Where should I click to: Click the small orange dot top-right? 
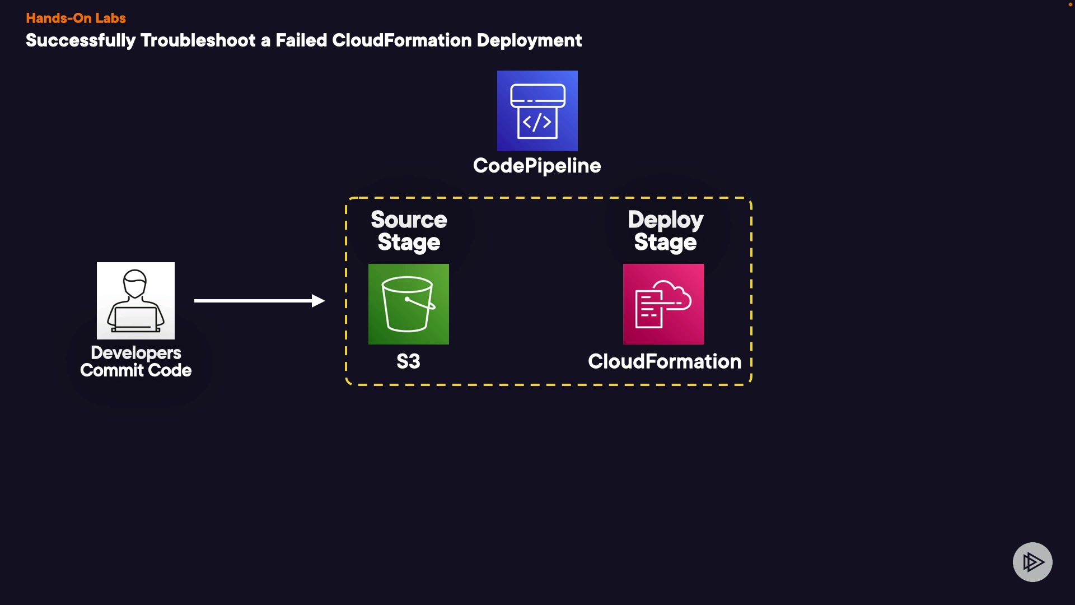(1070, 4)
